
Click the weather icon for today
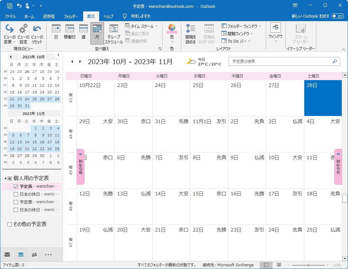tap(191, 61)
